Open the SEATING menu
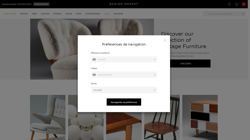The height and width of the screenshot is (140, 250). coord(24,14)
